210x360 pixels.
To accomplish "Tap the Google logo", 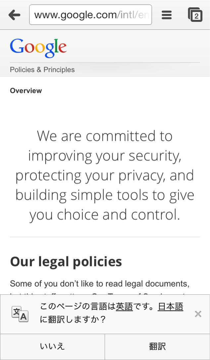I will (x=38, y=47).
